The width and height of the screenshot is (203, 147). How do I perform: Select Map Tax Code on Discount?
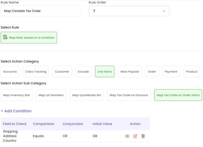pos(129,95)
